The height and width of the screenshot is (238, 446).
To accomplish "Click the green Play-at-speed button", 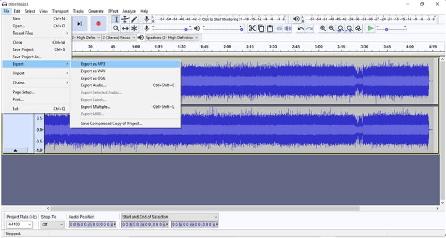I will (x=370, y=28).
